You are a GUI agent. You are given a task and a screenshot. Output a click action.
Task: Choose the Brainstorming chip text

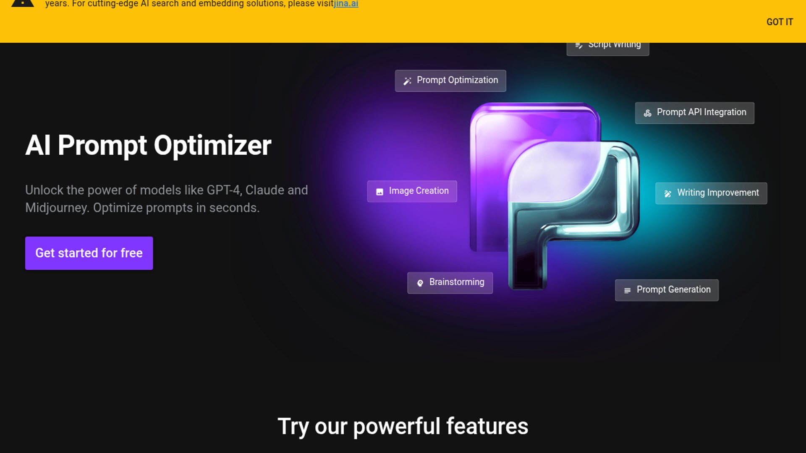[x=456, y=282]
